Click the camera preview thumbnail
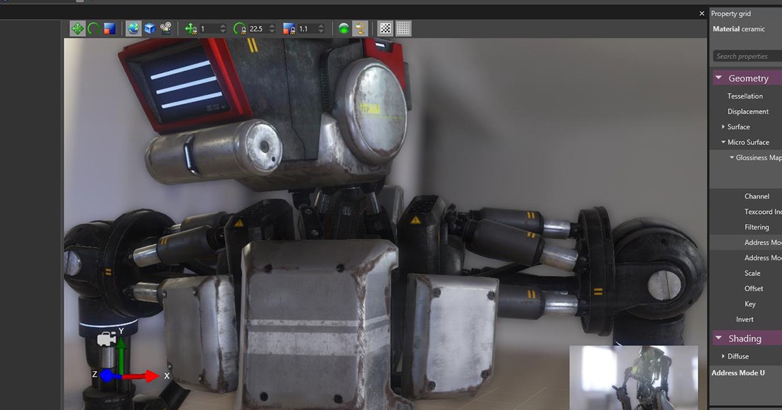 point(633,378)
